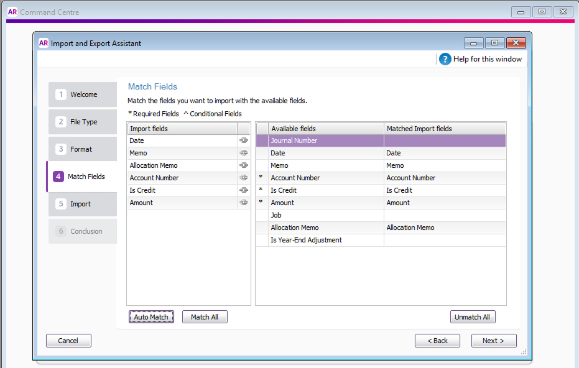
Task: Switch to the File Type step
Action: [83, 122]
